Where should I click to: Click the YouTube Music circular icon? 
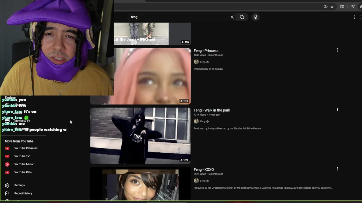[x=7, y=164]
